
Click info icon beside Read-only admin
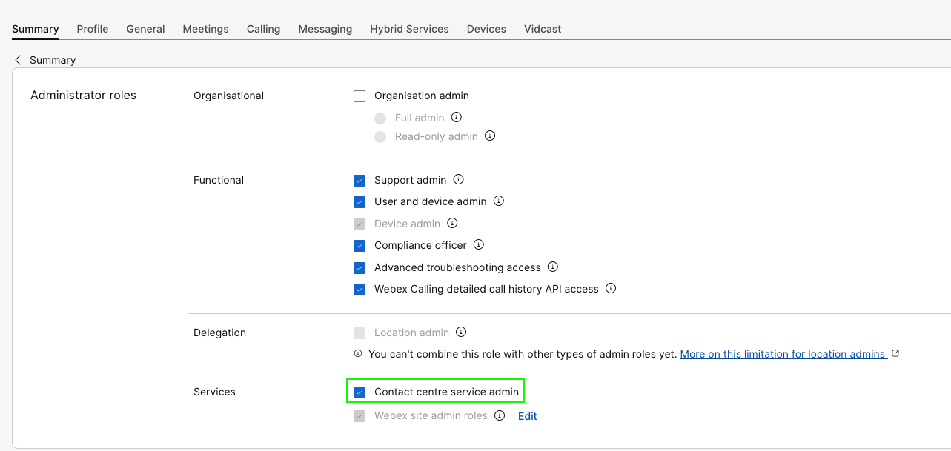click(490, 136)
